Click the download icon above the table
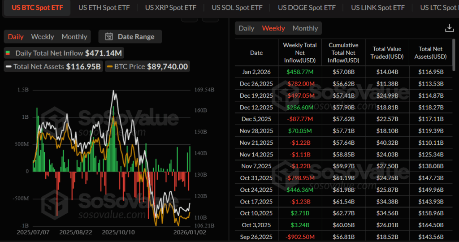 449,28
